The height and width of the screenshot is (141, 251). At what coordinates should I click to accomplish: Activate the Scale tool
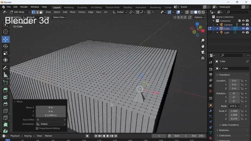click(5, 53)
